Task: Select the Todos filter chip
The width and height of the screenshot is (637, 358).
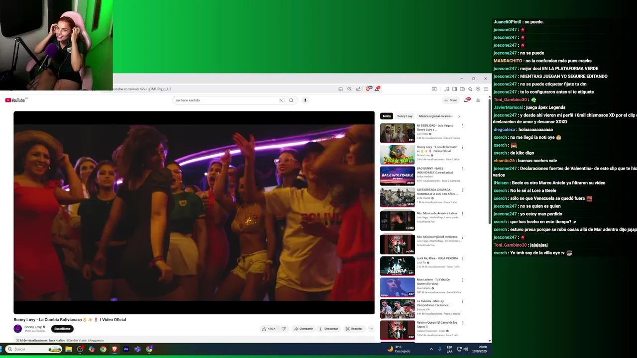Action: 387,116
